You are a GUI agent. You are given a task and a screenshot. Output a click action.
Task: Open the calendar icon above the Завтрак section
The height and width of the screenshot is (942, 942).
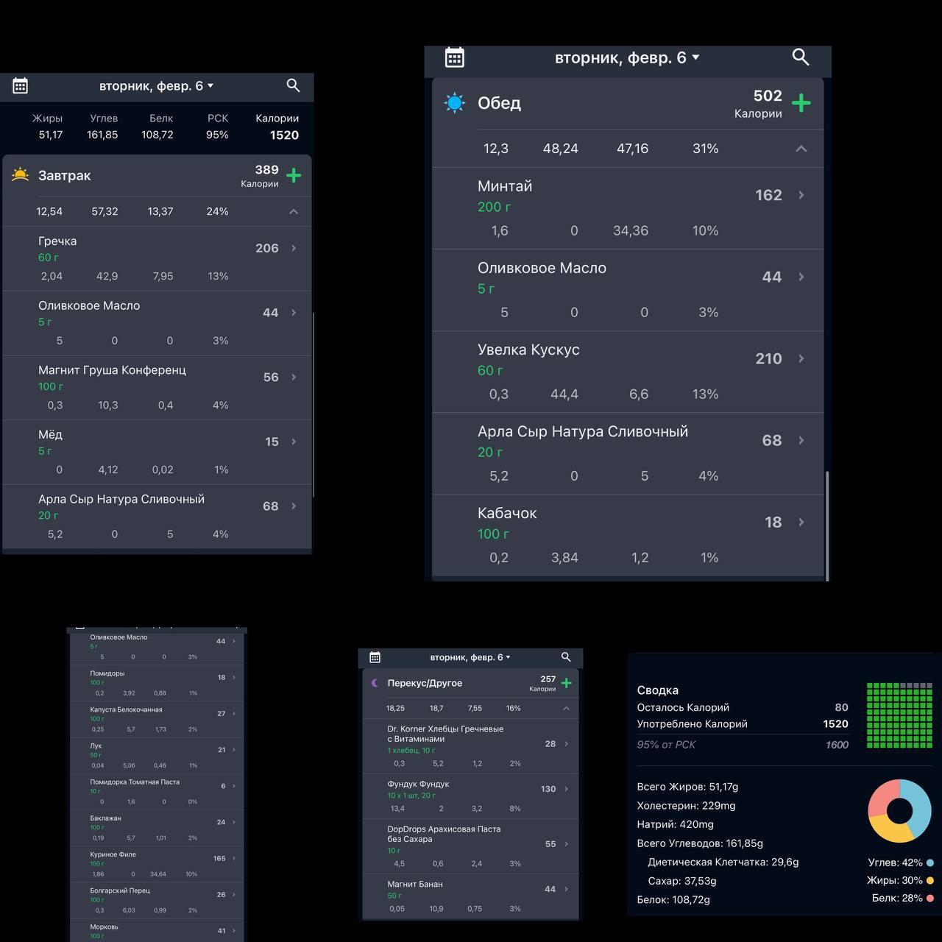[x=21, y=86]
